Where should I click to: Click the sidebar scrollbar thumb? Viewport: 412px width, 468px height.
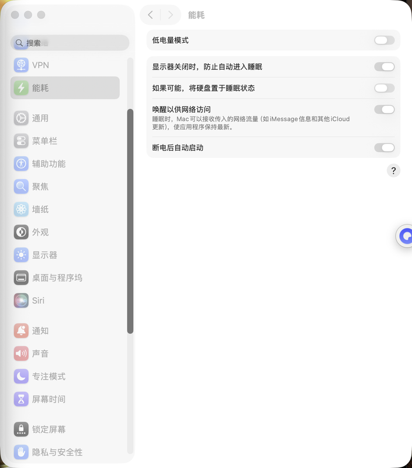click(x=130, y=221)
